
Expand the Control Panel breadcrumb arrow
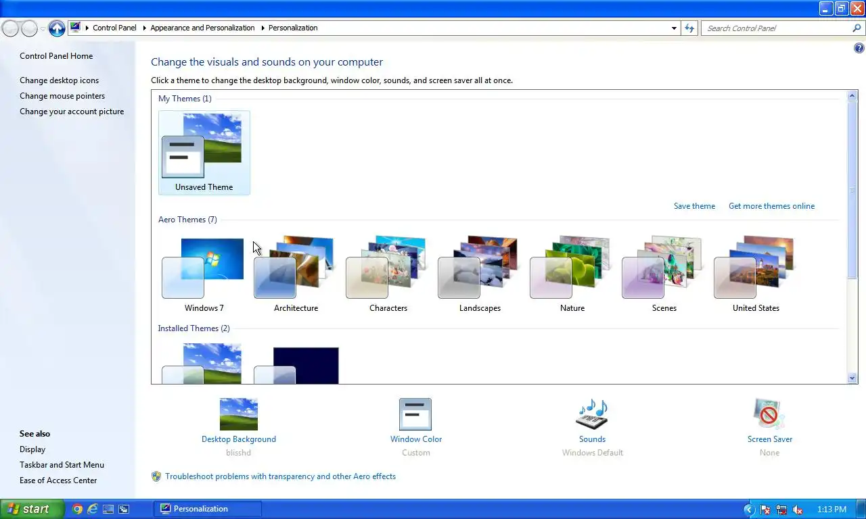coord(144,28)
